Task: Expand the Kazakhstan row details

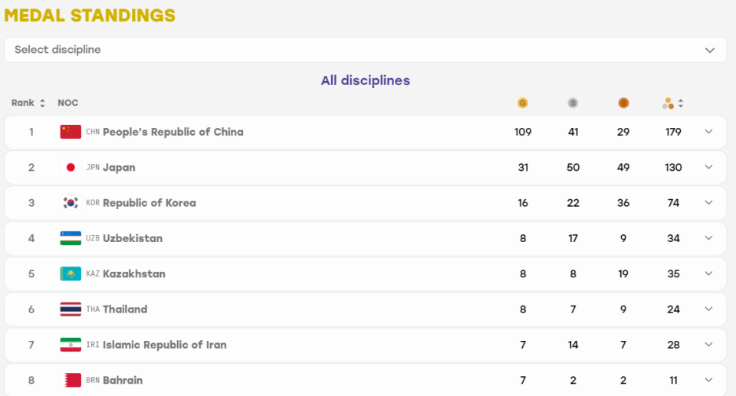Action: (708, 273)
